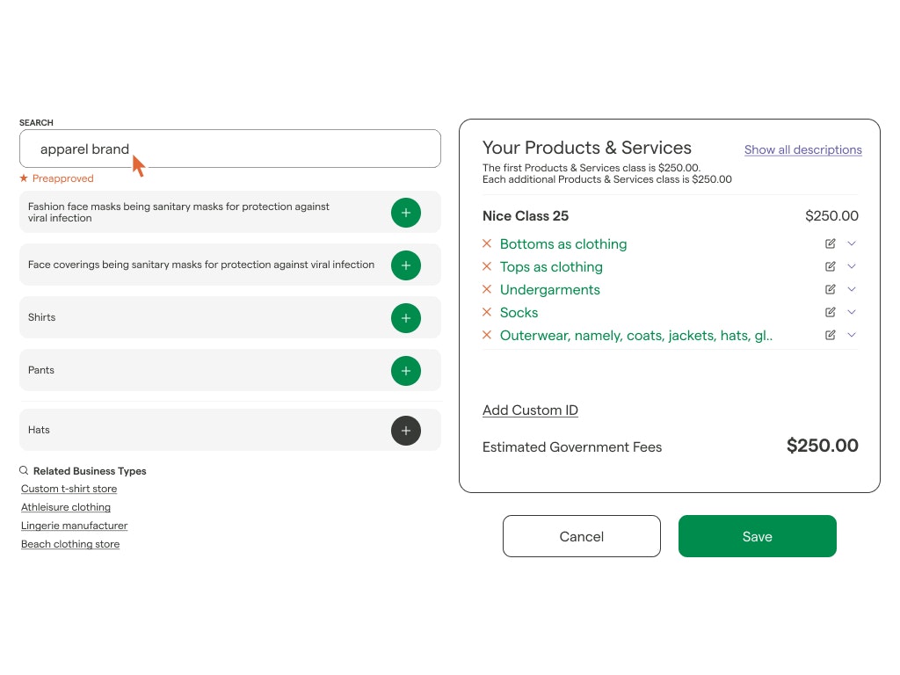Add Shirts using its green plus icon

406,318
